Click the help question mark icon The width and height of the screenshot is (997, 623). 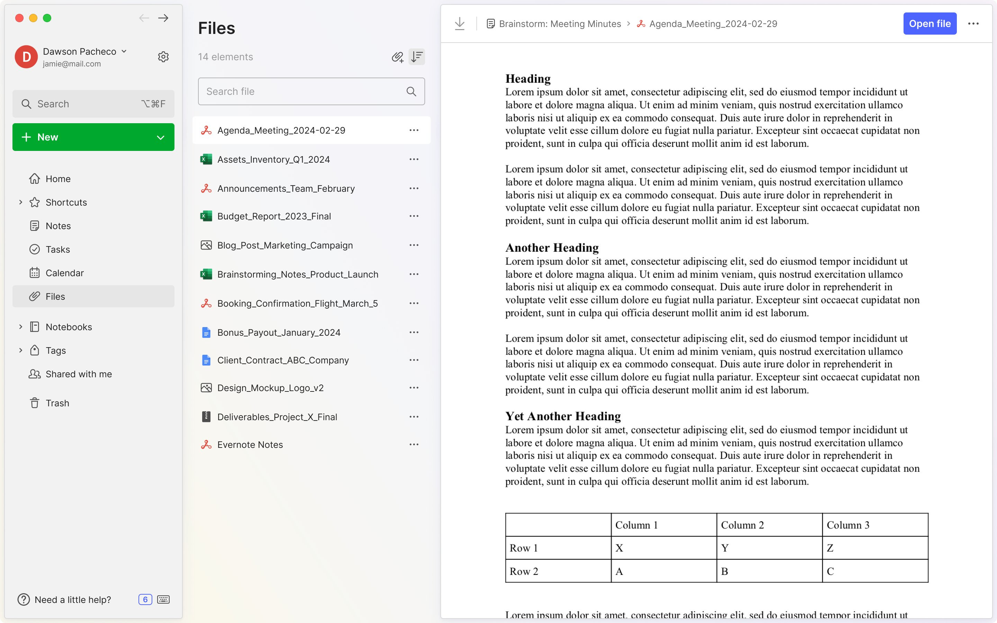(x=23, y=599)
